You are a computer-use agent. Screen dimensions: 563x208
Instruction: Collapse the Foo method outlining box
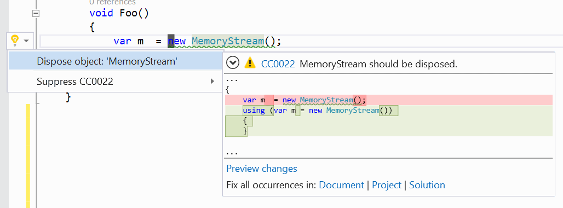(x=36, y=14)
